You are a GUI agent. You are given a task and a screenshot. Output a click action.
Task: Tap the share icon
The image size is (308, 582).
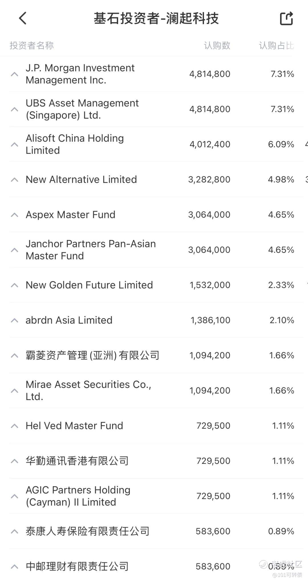pyautogui.click(x=286, y=19)
